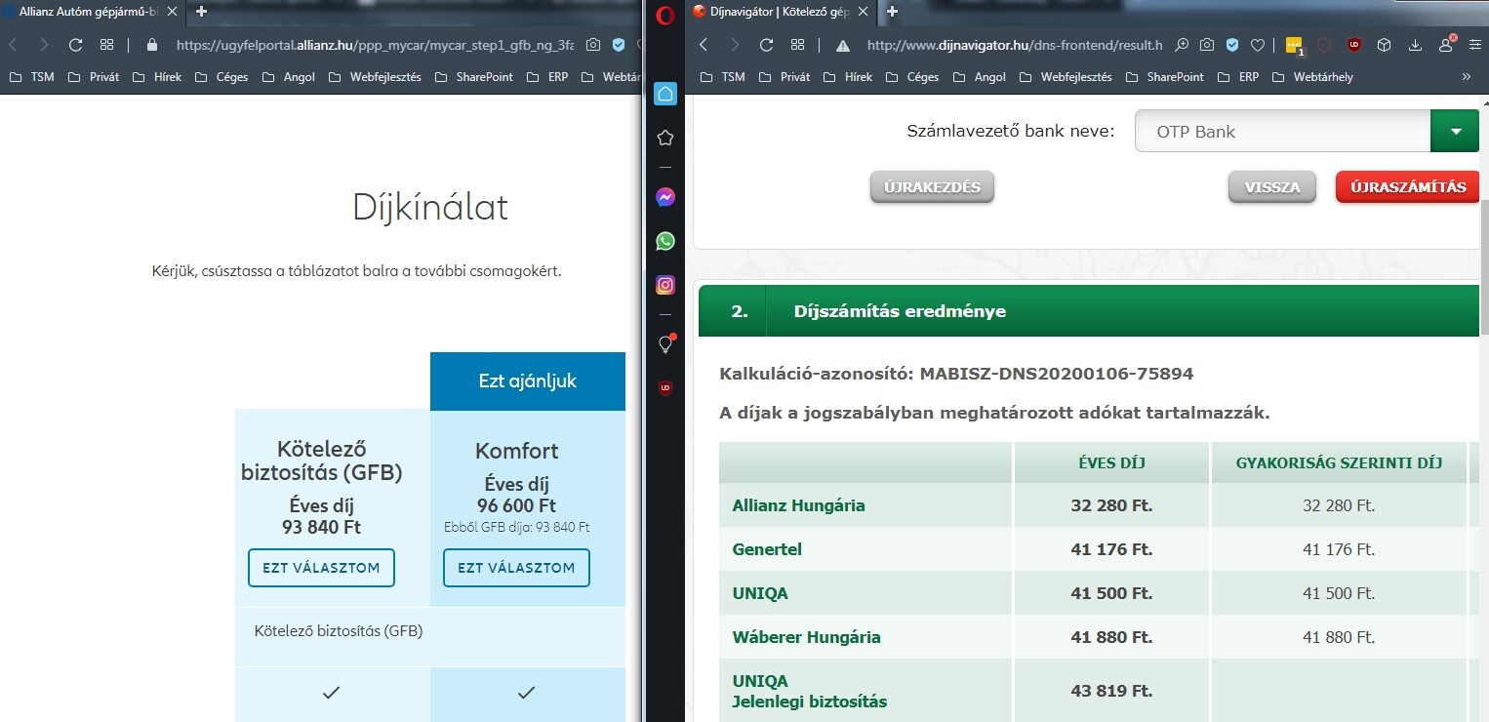Open Speed Dial grid in Díjnavigátor window

[x=797, y=45]
